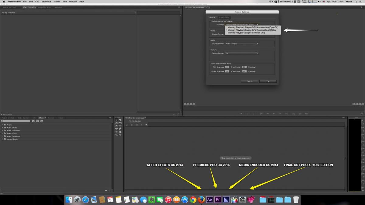Open the File menu
The image size is (365, 205).
click(25, 2)
